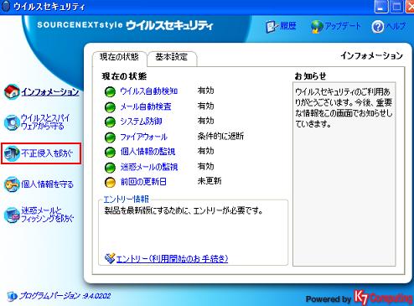This screenshot has width=414, height=306.
Task: Click green status light for ウイルス自動検知
Action: pos(110,91)
